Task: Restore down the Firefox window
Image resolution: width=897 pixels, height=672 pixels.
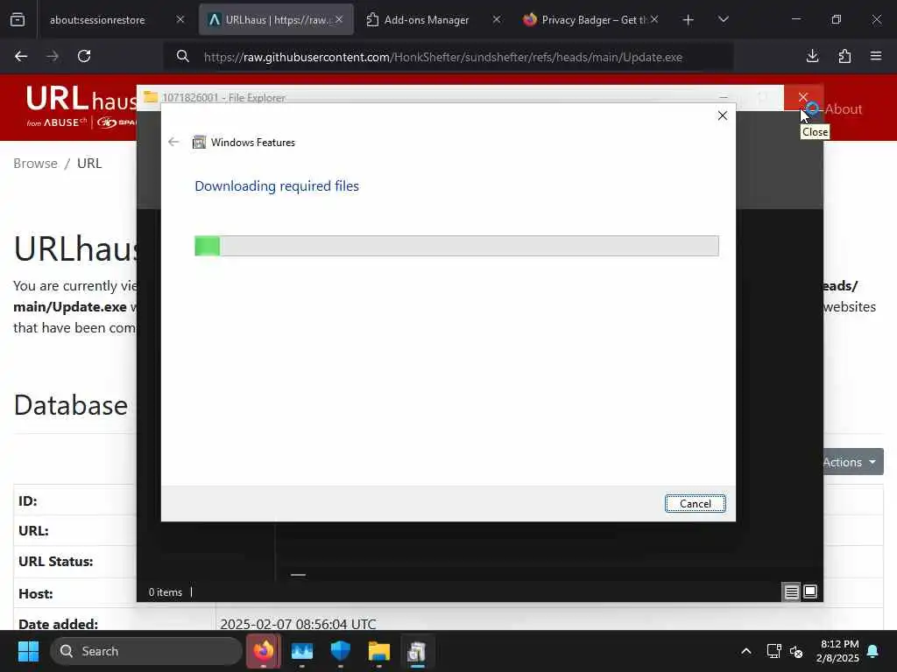Action: click(x=837, y=20)
